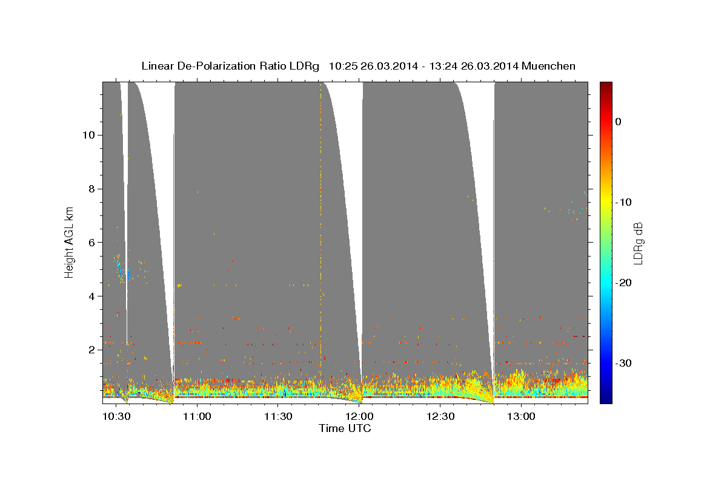Click the "Muenchen" location text in the title
This screenshot has width=727, height=484.
[549, 66]
